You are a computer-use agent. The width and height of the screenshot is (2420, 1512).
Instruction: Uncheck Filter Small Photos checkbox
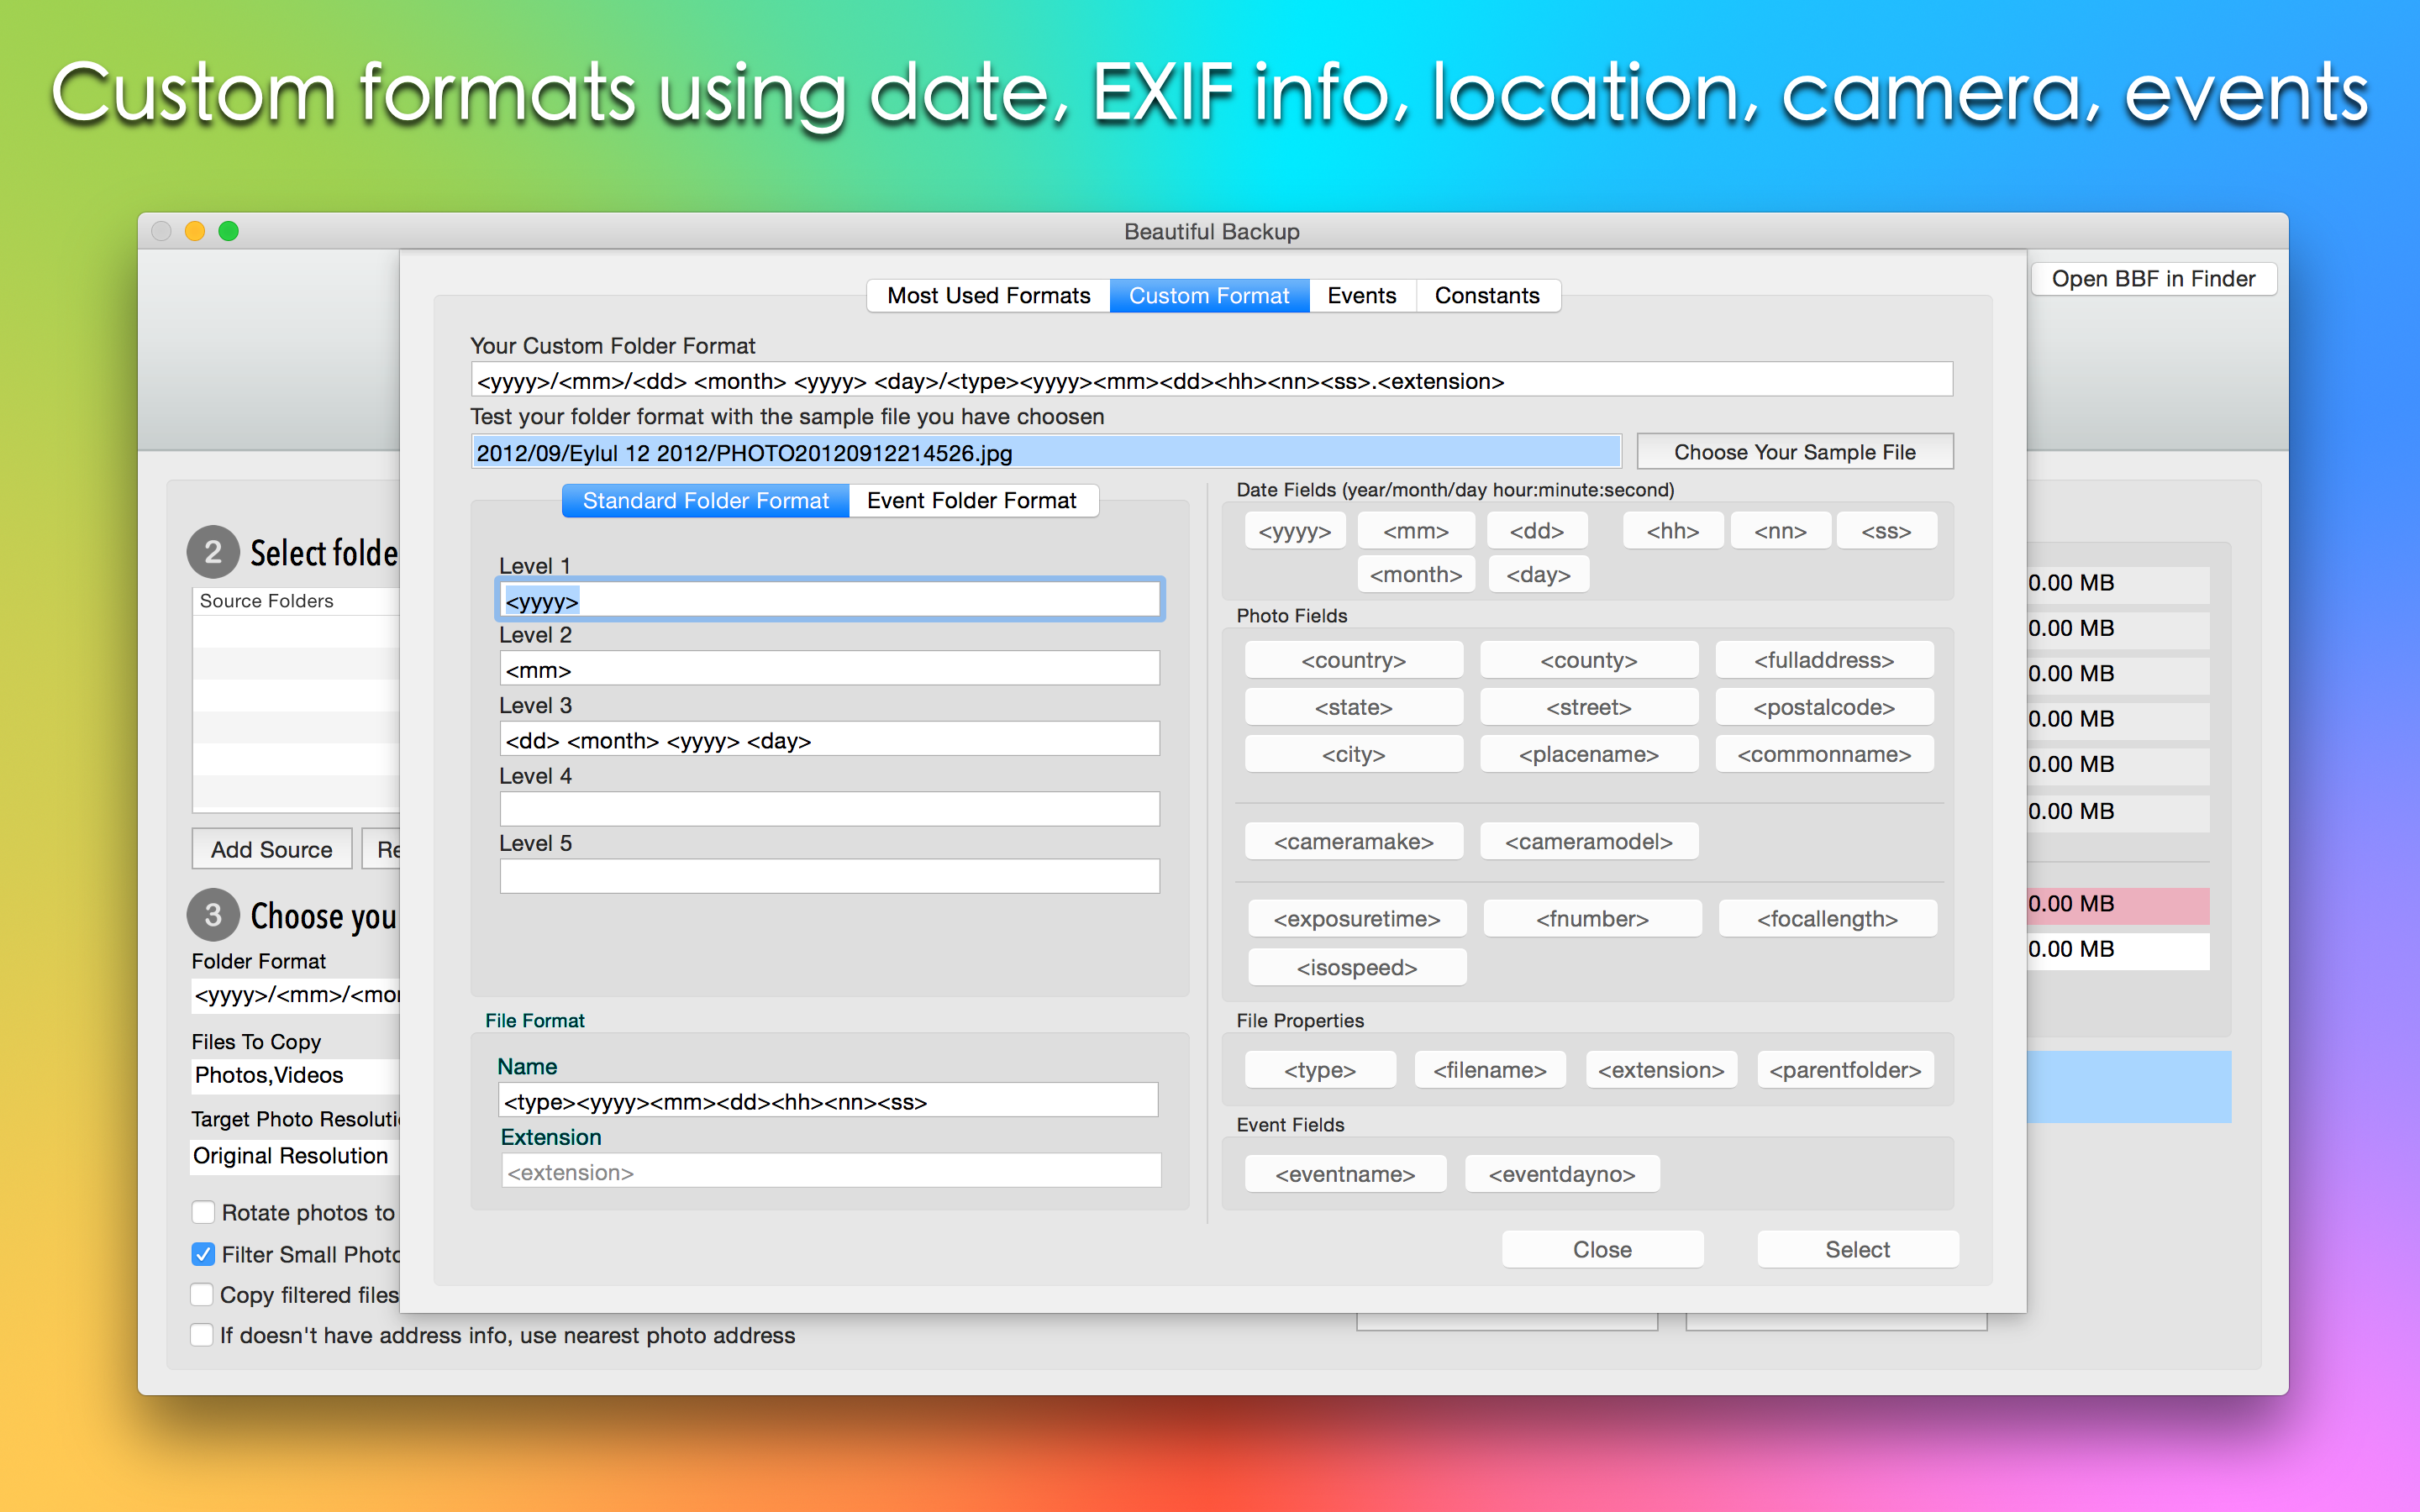click(x=203, y=1254)
